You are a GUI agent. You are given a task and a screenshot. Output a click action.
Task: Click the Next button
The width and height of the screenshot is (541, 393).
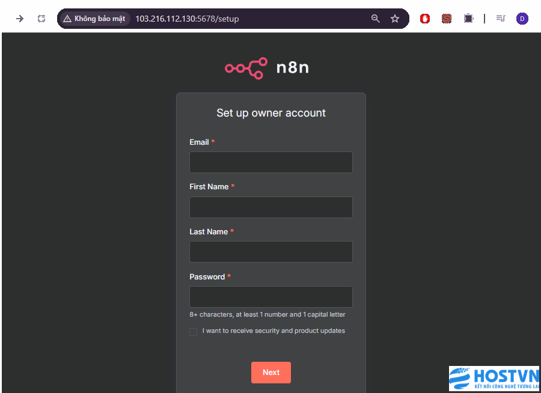271,373
